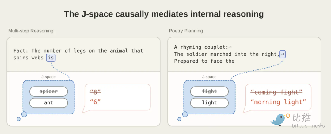Select the 'ant' pill in J-space
Image resolution: width=331 pixels, height=134 pixels.
pyautogui.click(x=48, y=103)
